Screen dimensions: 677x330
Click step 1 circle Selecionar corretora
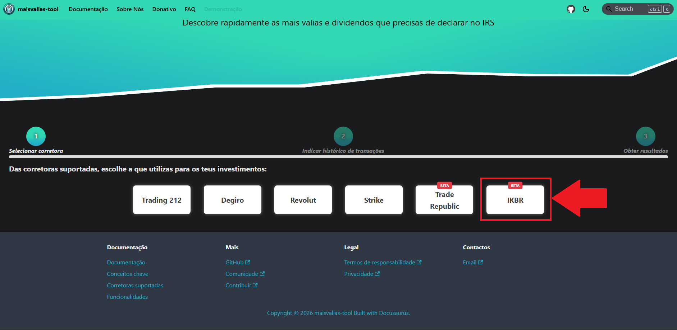[x=36, y=136]
